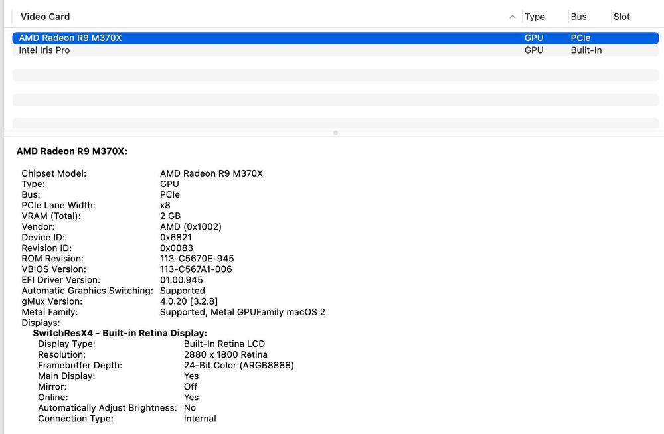
Task: Click the 'Automatically Adjust Brightness:' label
Action: [108, 407]
